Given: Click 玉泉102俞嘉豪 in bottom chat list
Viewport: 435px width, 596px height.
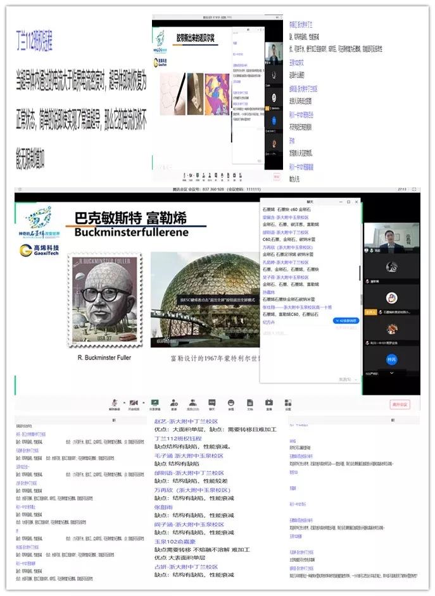Looking at the screenshot, I should tap(175, 541).
